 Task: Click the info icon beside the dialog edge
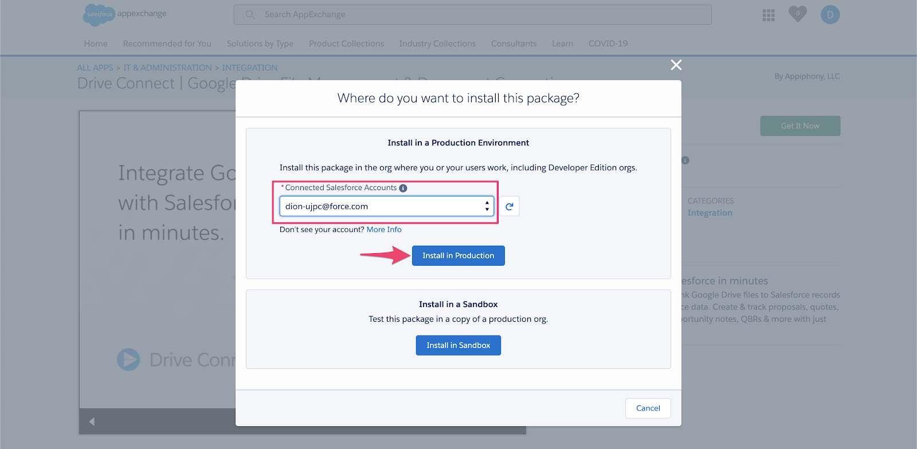[x=685, y=160]
